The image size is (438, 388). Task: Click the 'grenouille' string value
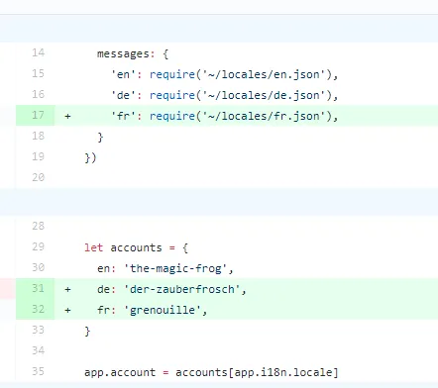pyautogui.click(x=163, y=310)
